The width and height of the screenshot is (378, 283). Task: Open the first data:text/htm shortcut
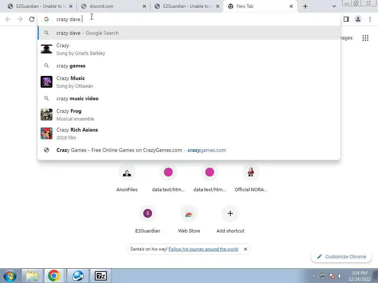[x=168, y=178]
